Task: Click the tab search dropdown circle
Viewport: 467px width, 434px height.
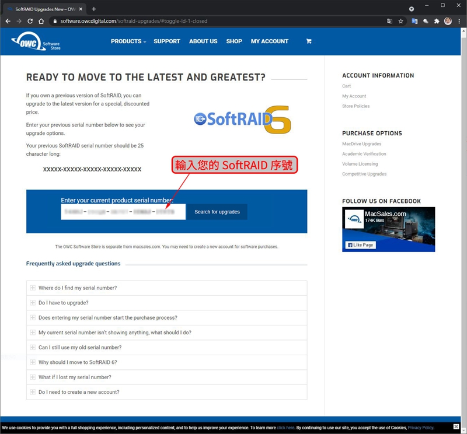Action: (x=412, y=9)
